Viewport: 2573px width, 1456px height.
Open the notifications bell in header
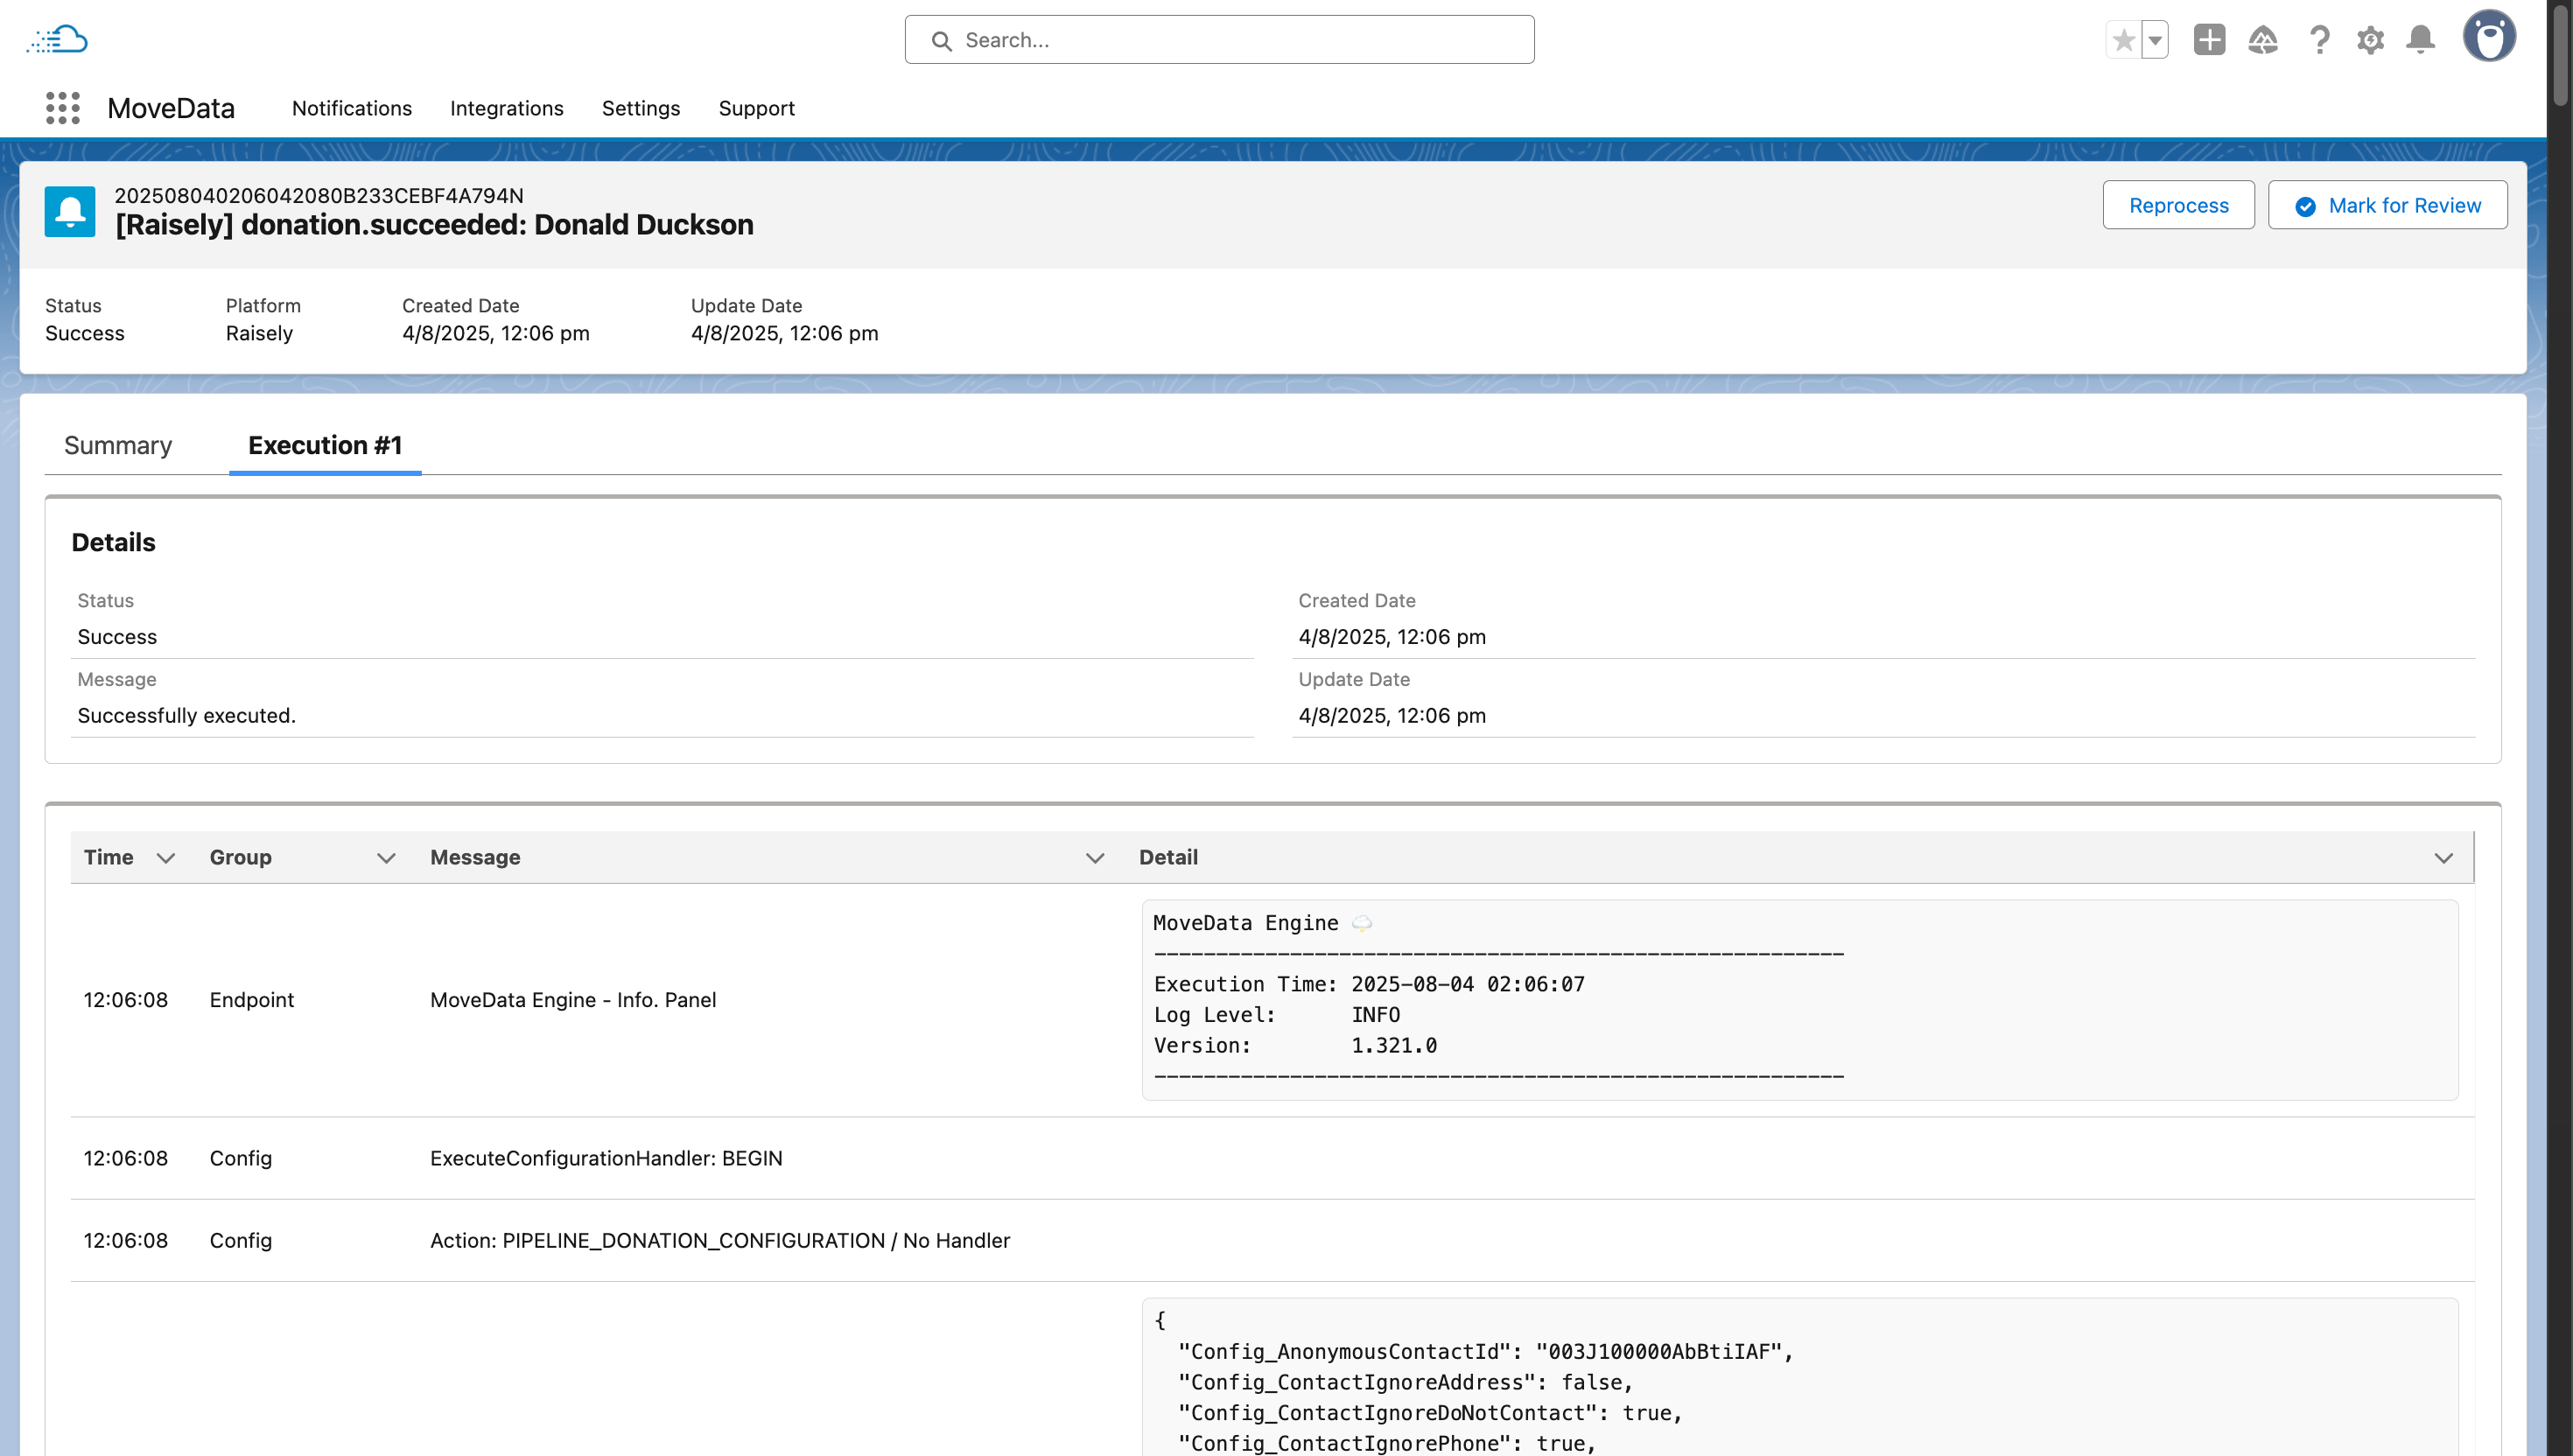point(2420,40)
